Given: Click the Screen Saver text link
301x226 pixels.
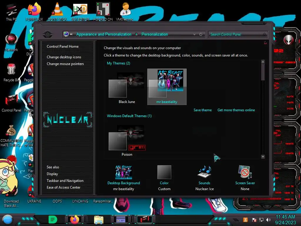Looking at the screenshot, I should 245,183.
